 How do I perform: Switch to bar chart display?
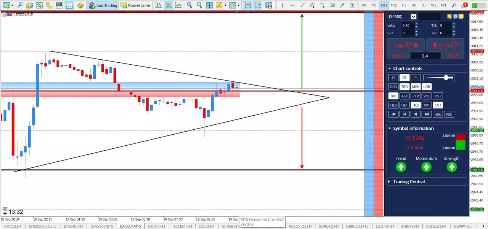click(158, 5)
